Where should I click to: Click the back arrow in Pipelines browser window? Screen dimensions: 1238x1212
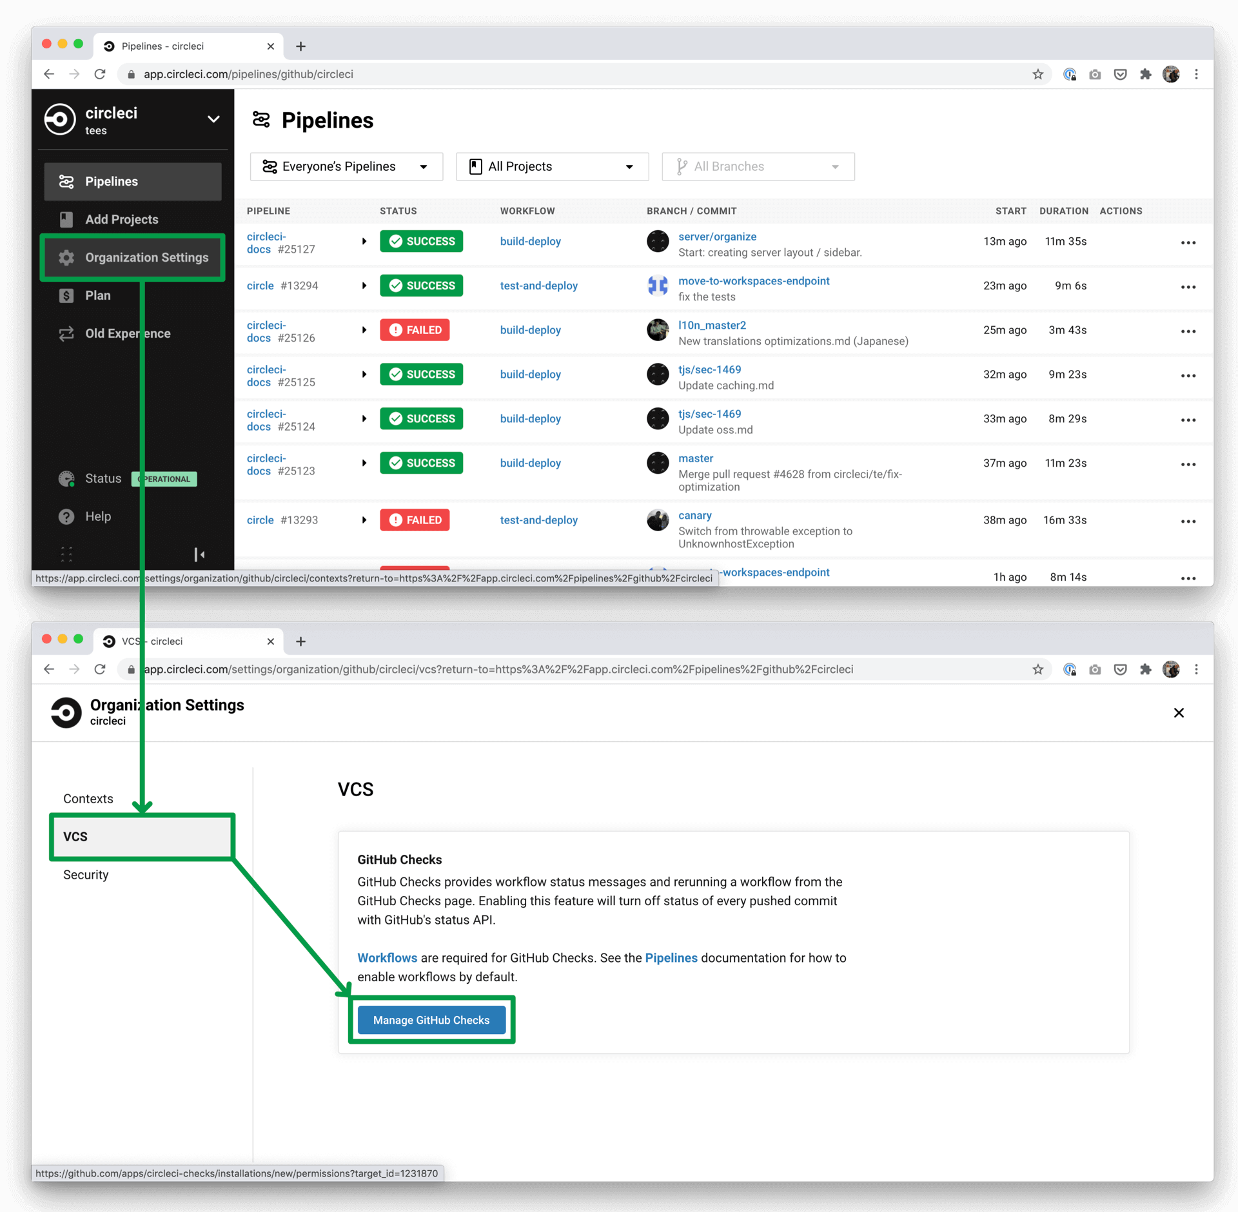pyautogui.click(x=49, y=74)
